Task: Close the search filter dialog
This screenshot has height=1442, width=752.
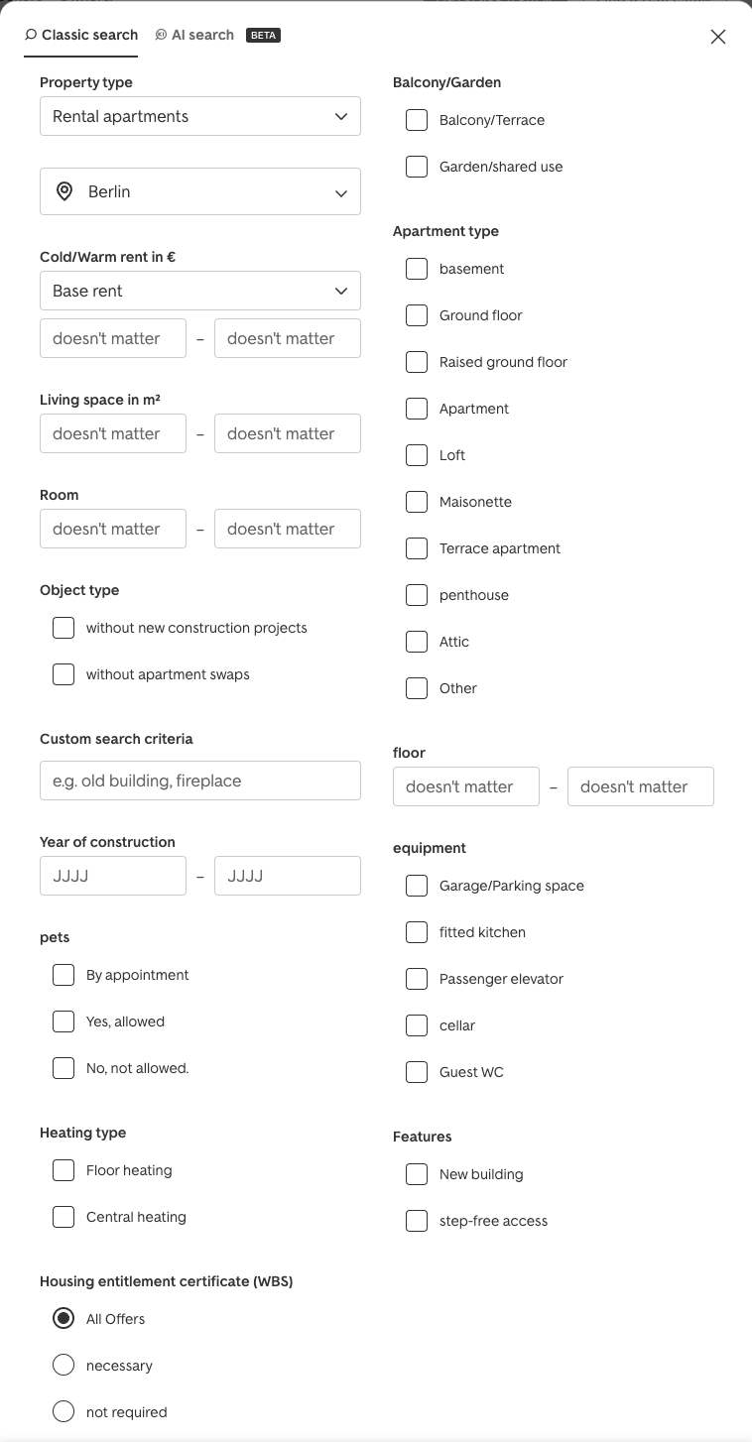Action: [x=718, y=37]
